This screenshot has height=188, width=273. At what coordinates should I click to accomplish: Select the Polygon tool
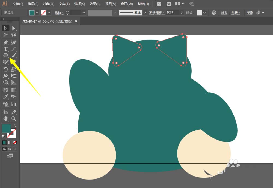(x=5, y=55)
